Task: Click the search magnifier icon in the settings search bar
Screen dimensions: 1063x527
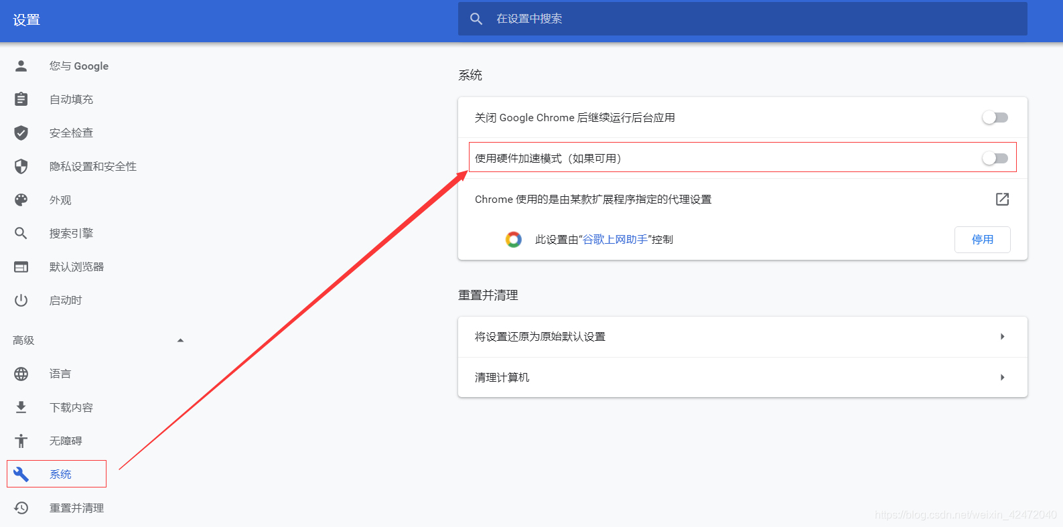Action: (x=476, y=19)
